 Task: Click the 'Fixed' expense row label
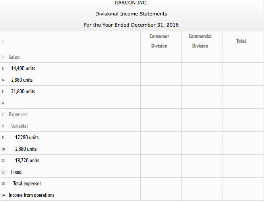point(16,172)
